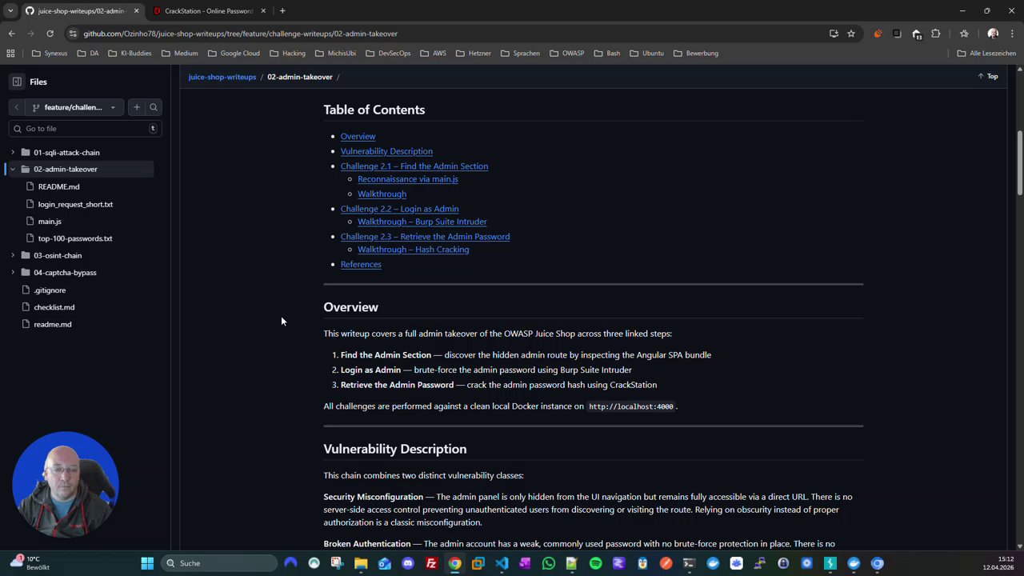
Task: Open Challenge 2.3 – Retrieve the Admin Password link
Action: [425, 237]
